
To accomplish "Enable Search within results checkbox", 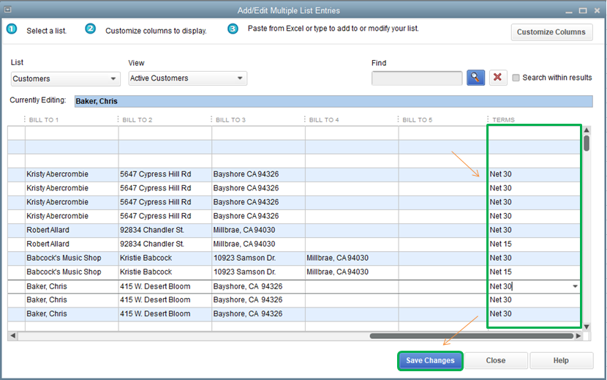I will pos(516,78).
